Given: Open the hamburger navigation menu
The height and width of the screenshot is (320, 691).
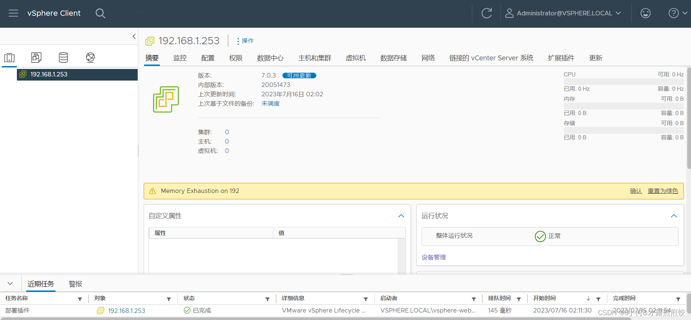Looking at the screenshot, I should click(14, 13).
